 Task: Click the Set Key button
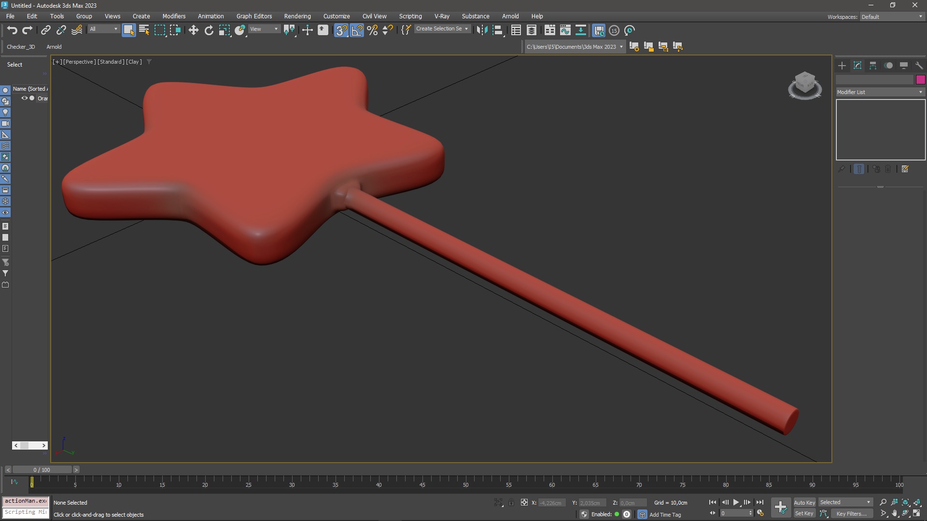pos(804,513)
